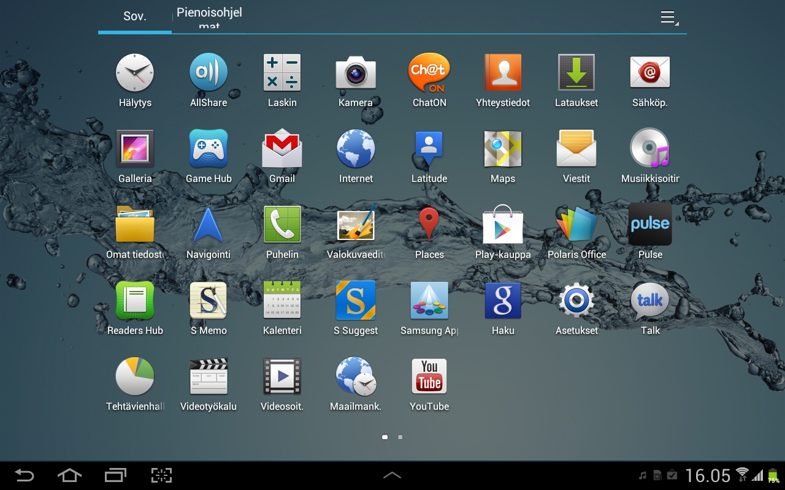Tap the music note notification icon

643,475
